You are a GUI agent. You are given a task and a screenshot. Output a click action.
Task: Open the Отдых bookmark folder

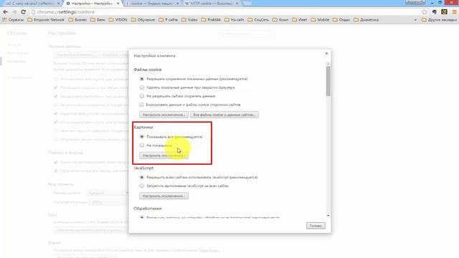[341, 20]
